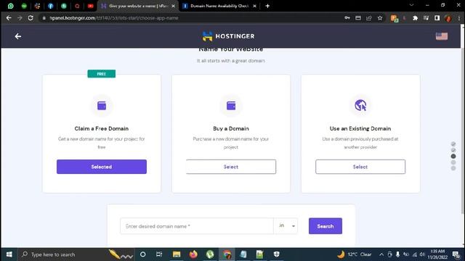Viewport: 465px width, 261px height.
Task: Open Chrome from the taskbar
Action: 227,254
